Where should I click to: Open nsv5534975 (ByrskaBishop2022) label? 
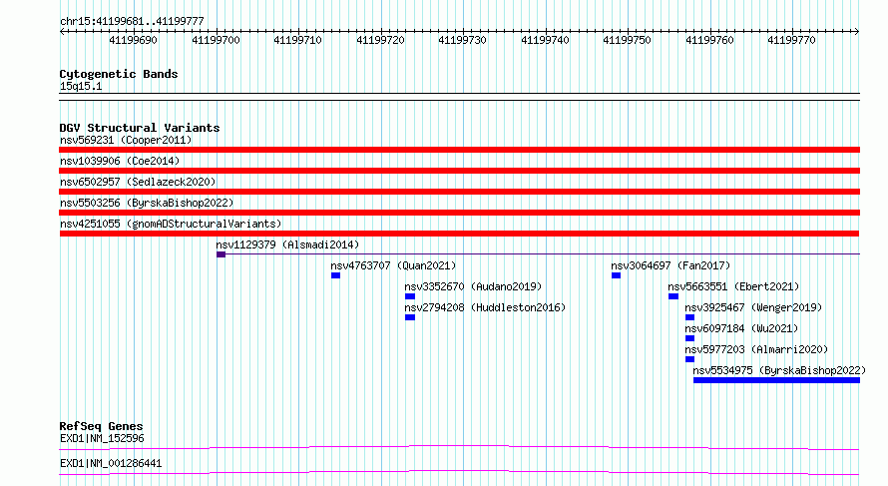(779, 370)
